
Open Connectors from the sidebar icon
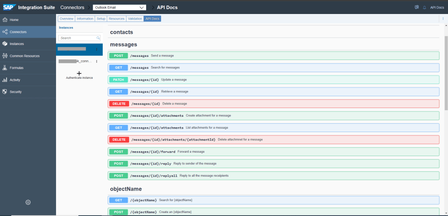point(5,32)
